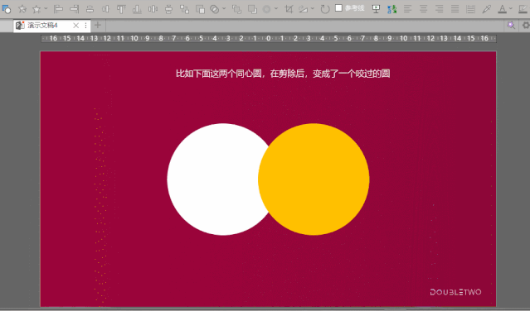
Task: Click the horizontal ruler above the slide
Action: tap(269, 38)
